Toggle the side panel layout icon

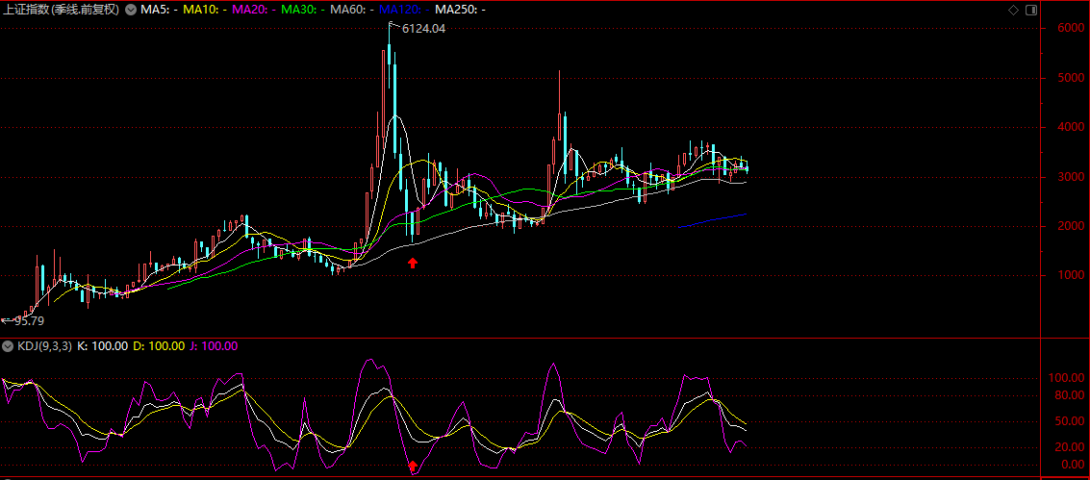(1031, 10)
